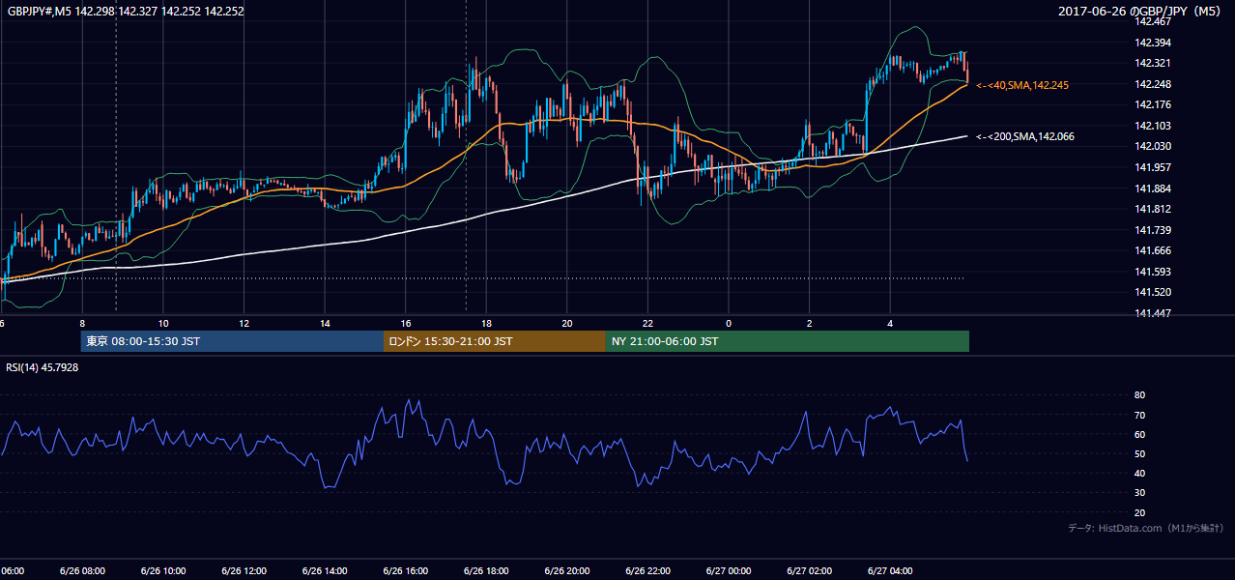
Task: Click RSI scale value 80
Action: (x=1139, y=395)
